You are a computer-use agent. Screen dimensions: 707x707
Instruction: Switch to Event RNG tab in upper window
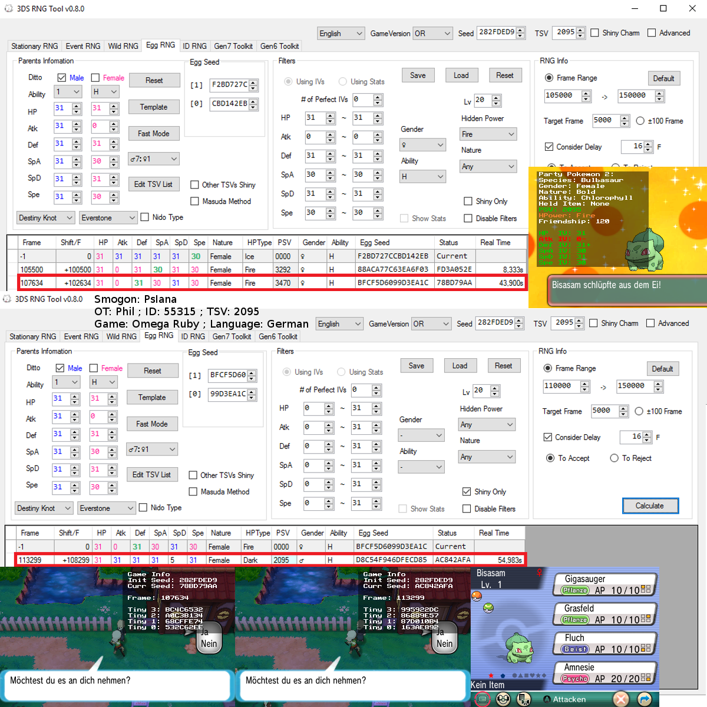(83, 46)
